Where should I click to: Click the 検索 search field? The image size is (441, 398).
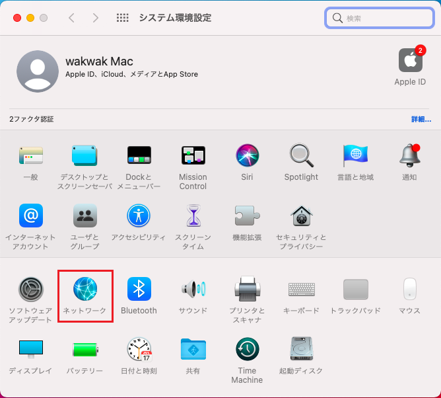click(380, 18)
